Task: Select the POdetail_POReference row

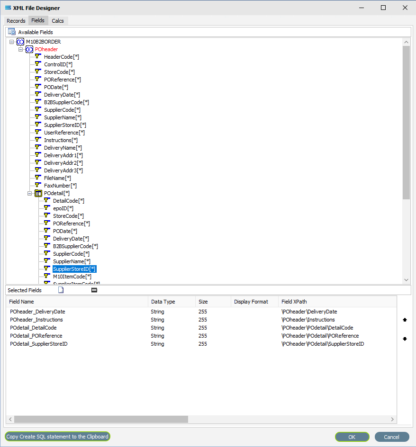Action: (x=201, y=336)
